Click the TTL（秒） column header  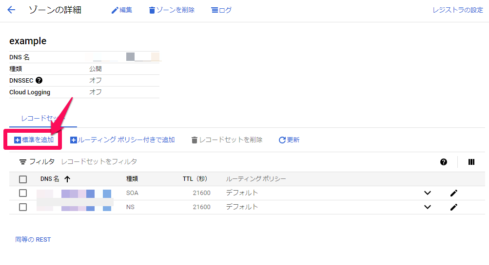(195, 179)
